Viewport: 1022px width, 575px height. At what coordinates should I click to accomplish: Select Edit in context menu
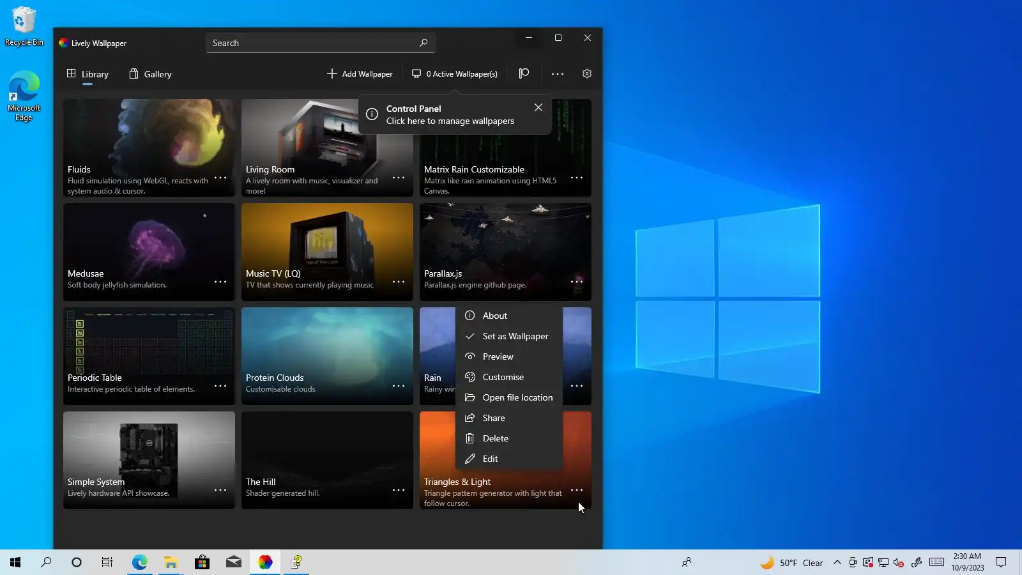[509, 459]
